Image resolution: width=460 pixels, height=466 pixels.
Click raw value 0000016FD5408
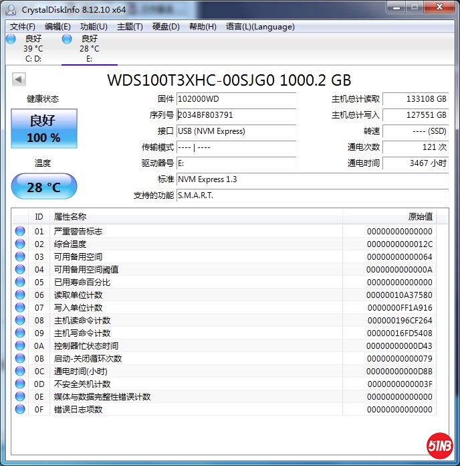400,333
